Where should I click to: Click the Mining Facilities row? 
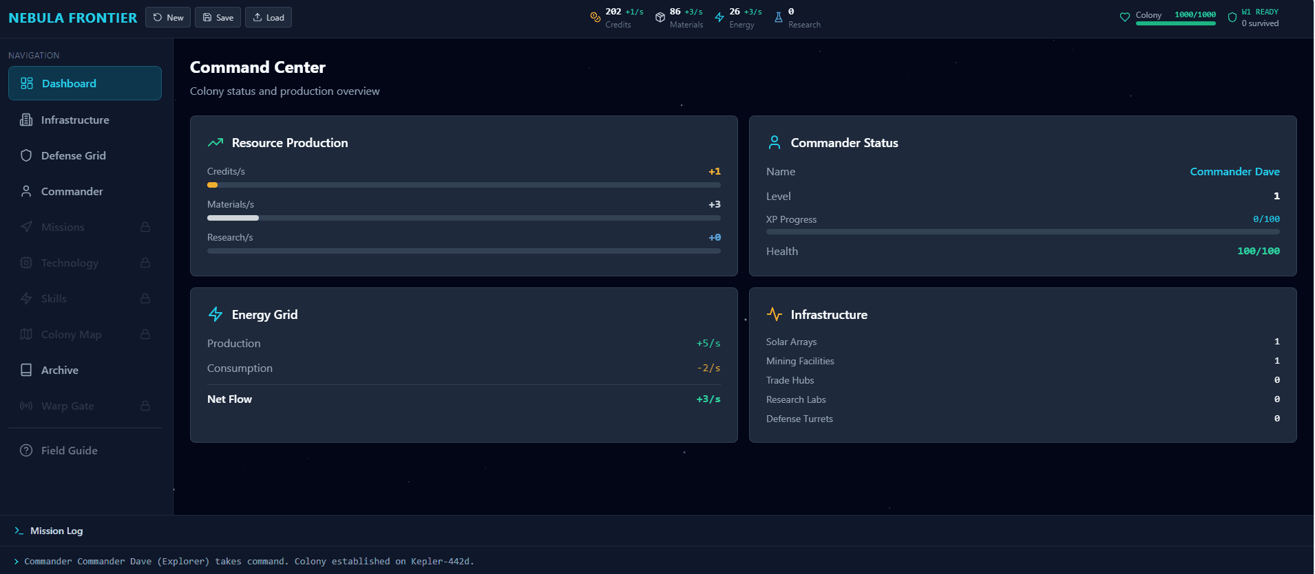point(1023,361)
